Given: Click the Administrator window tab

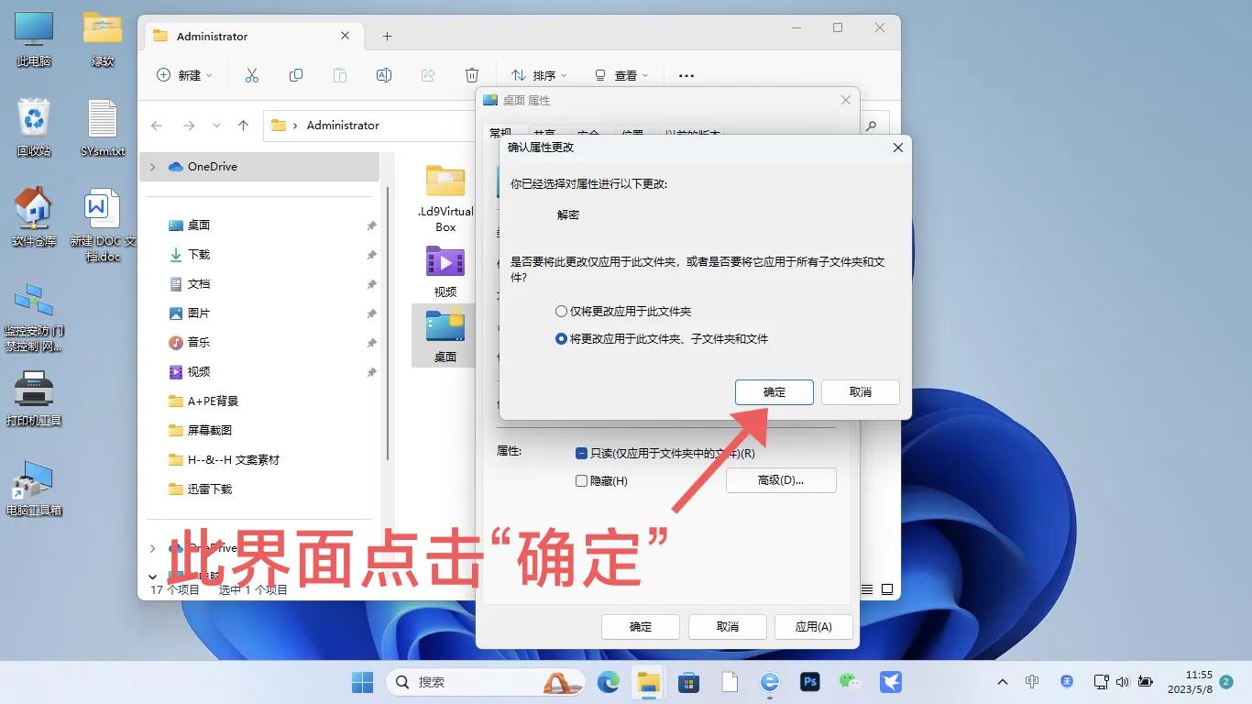Looking at the screenshot, I should [x=238, y=37].
